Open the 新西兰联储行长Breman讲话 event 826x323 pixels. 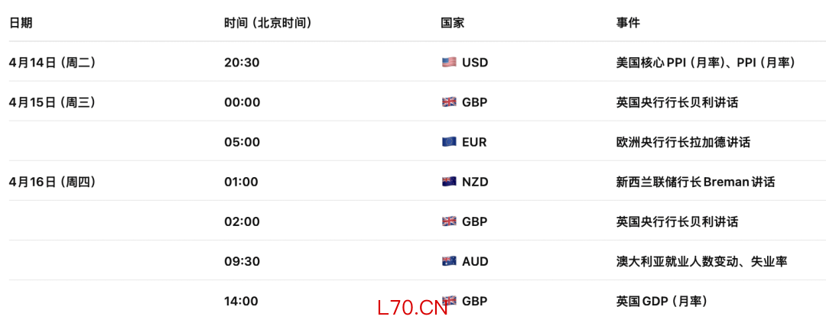[695, 182]
